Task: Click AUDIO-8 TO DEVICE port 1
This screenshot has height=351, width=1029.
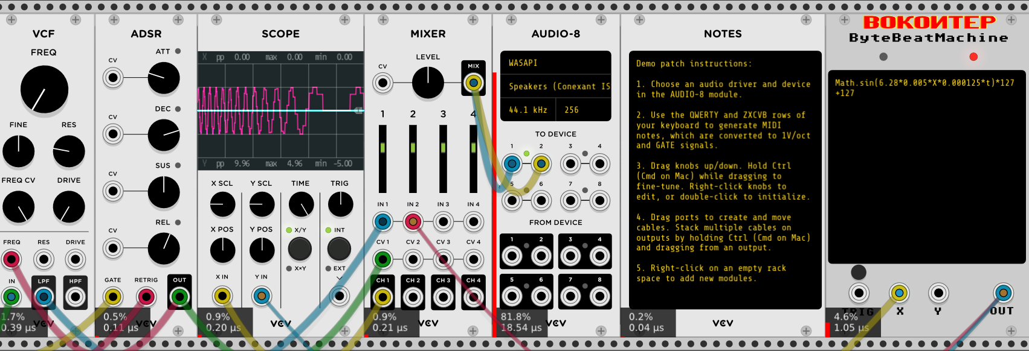Action: tap(512, 163)
